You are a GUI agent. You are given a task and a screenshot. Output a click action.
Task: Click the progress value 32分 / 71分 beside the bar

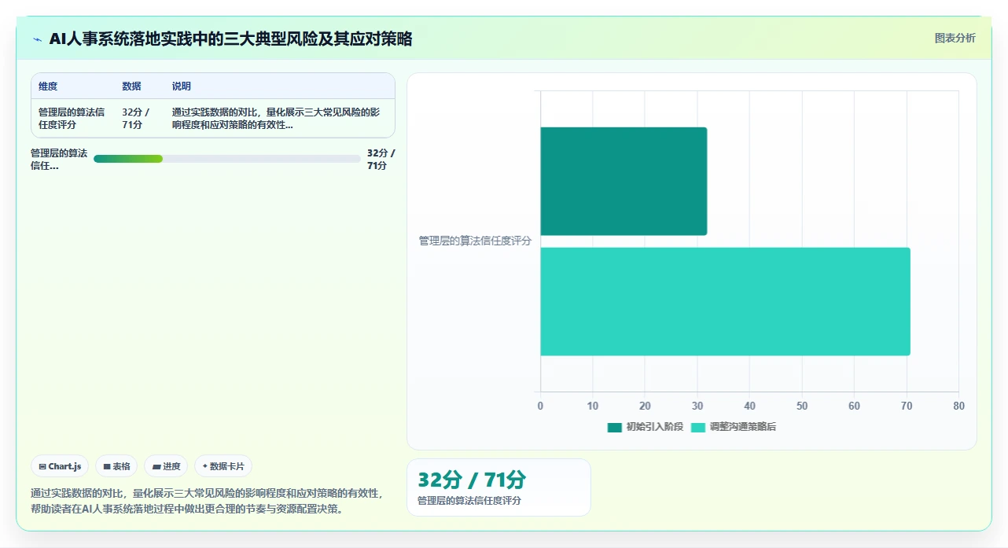click(x=381, y=160)
